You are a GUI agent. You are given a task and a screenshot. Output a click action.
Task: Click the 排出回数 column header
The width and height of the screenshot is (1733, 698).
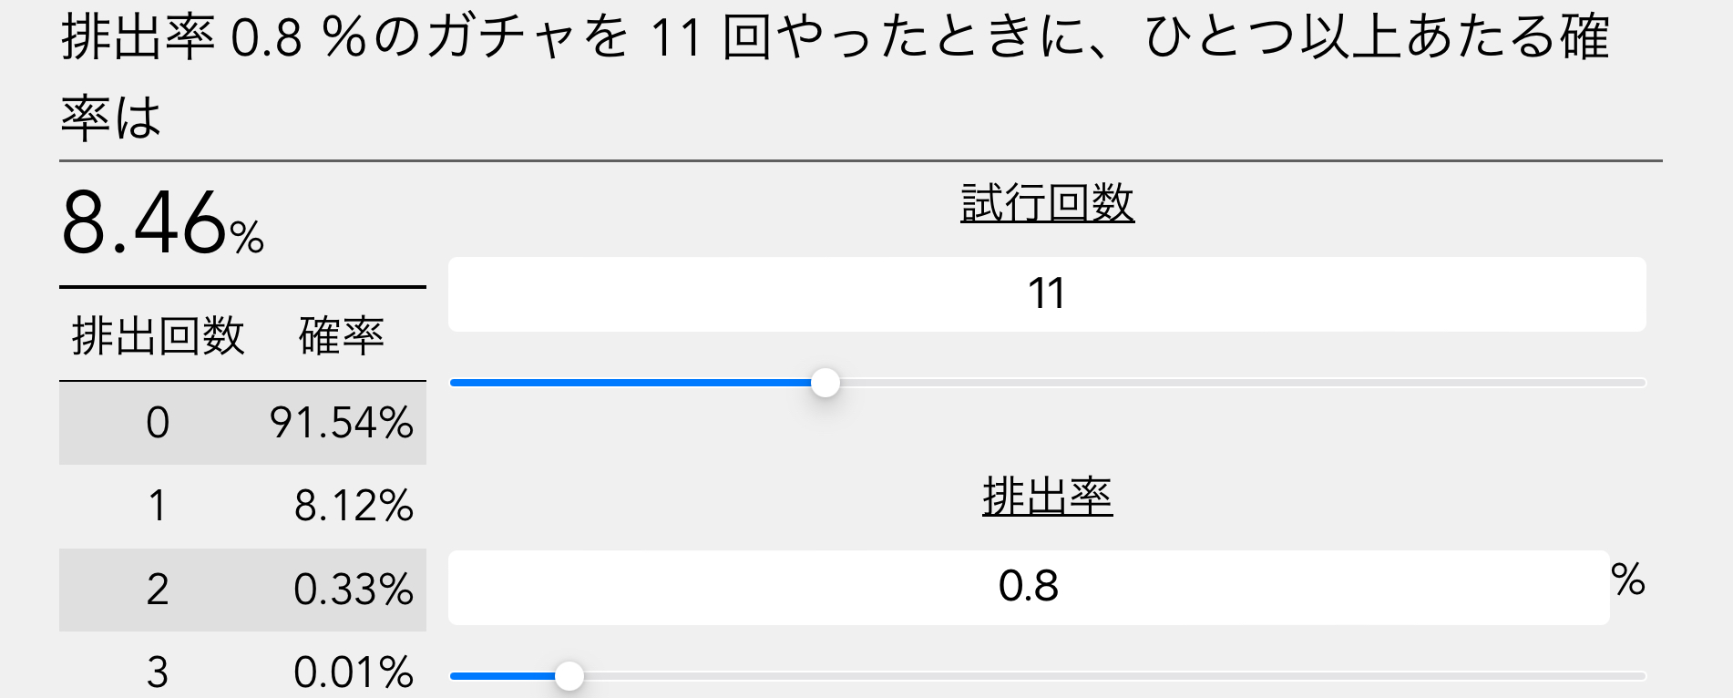pos(158,335)
